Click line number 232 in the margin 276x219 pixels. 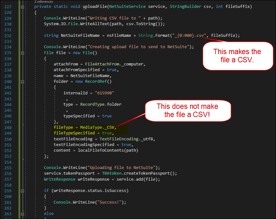[x=8, y=35]
